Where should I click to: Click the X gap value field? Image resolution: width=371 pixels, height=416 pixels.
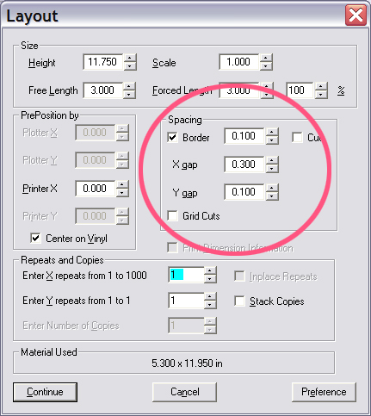coord(244,165)
